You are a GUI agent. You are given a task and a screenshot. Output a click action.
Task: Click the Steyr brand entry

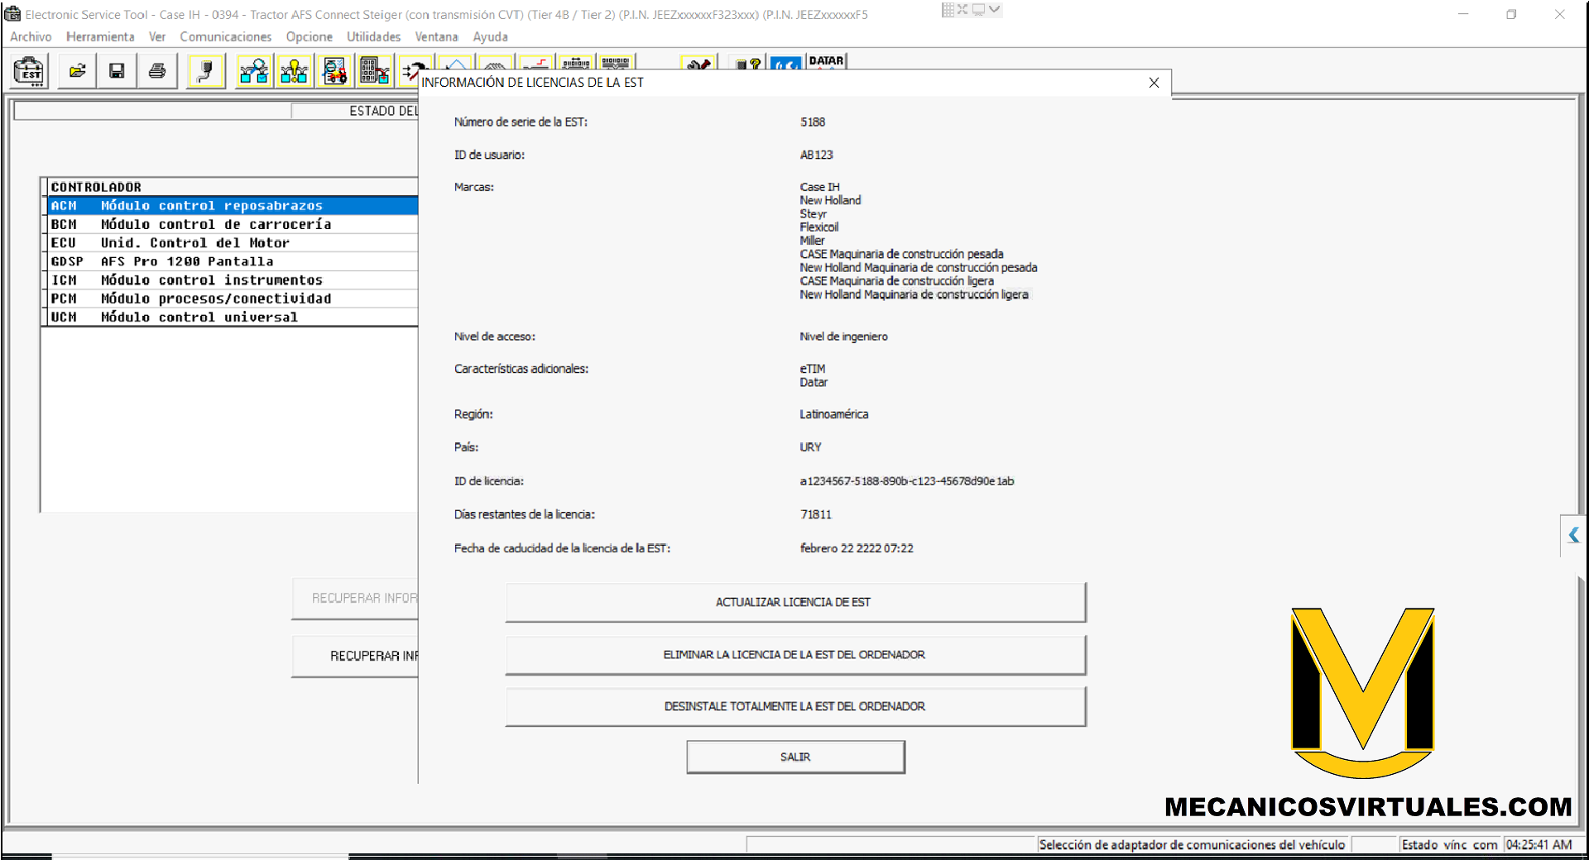click(813, 214)
